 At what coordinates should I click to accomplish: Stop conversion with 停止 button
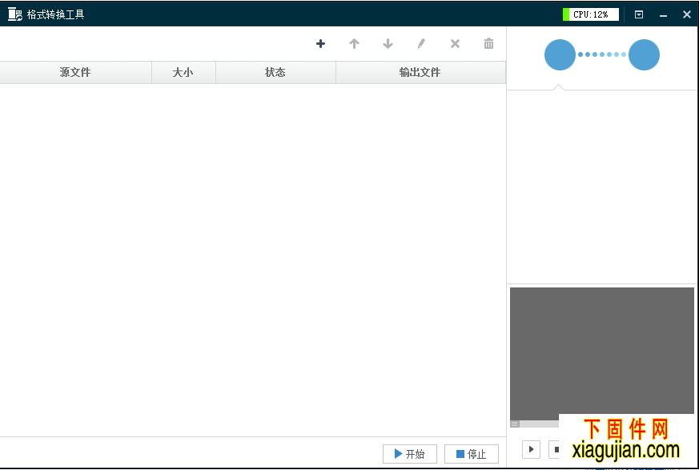pos(471,454)
